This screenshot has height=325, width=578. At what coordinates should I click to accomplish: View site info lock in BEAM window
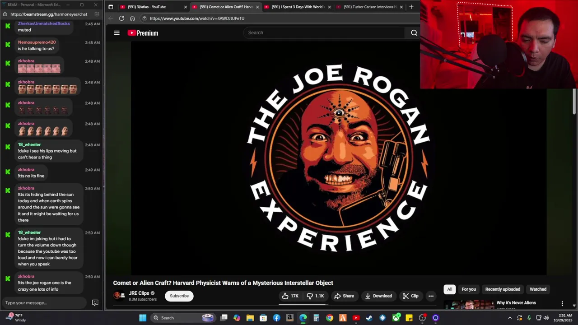pyautogui.click(x=5, y=14)
